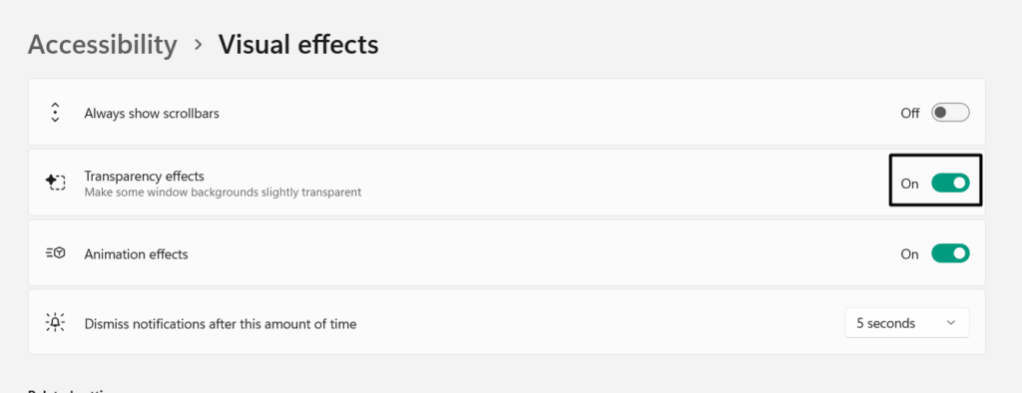Select the Dismiss notifications setting label
Image resolution: width=1022 pixels, height=393 pixels.
[221, 324]
